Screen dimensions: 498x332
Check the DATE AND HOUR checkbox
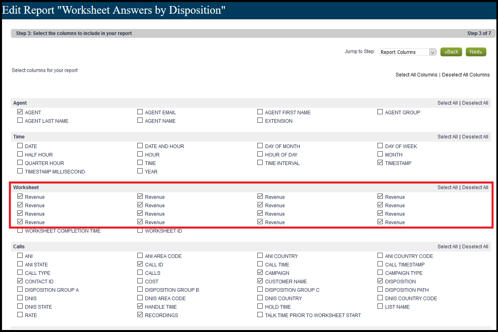tap(140, 146)
